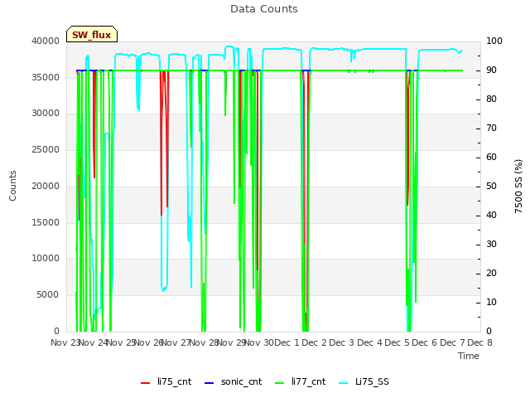
Task: Click the 35000 tick on Counts axis
Action: click(46, 77)
